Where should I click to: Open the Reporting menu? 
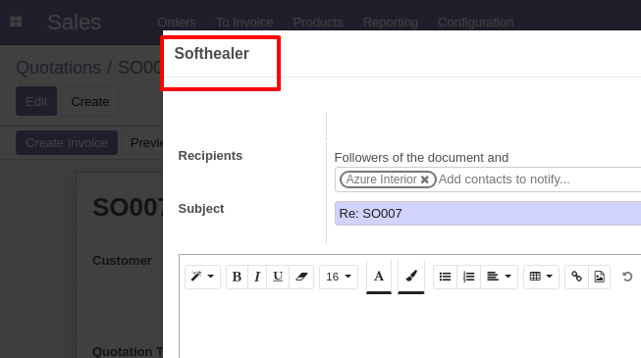click(x=391, y=22)
